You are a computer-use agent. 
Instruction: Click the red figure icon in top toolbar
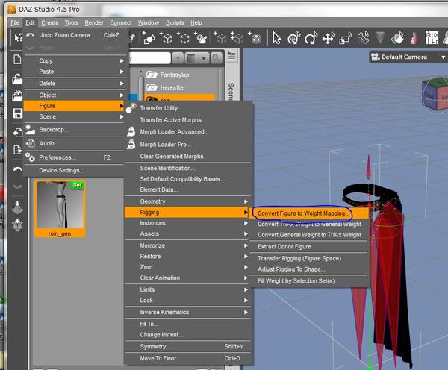pyautogui.click(x=414, y=38)
